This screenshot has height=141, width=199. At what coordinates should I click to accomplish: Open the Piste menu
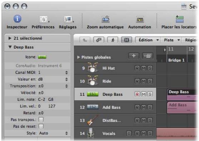tap(171, 40)
